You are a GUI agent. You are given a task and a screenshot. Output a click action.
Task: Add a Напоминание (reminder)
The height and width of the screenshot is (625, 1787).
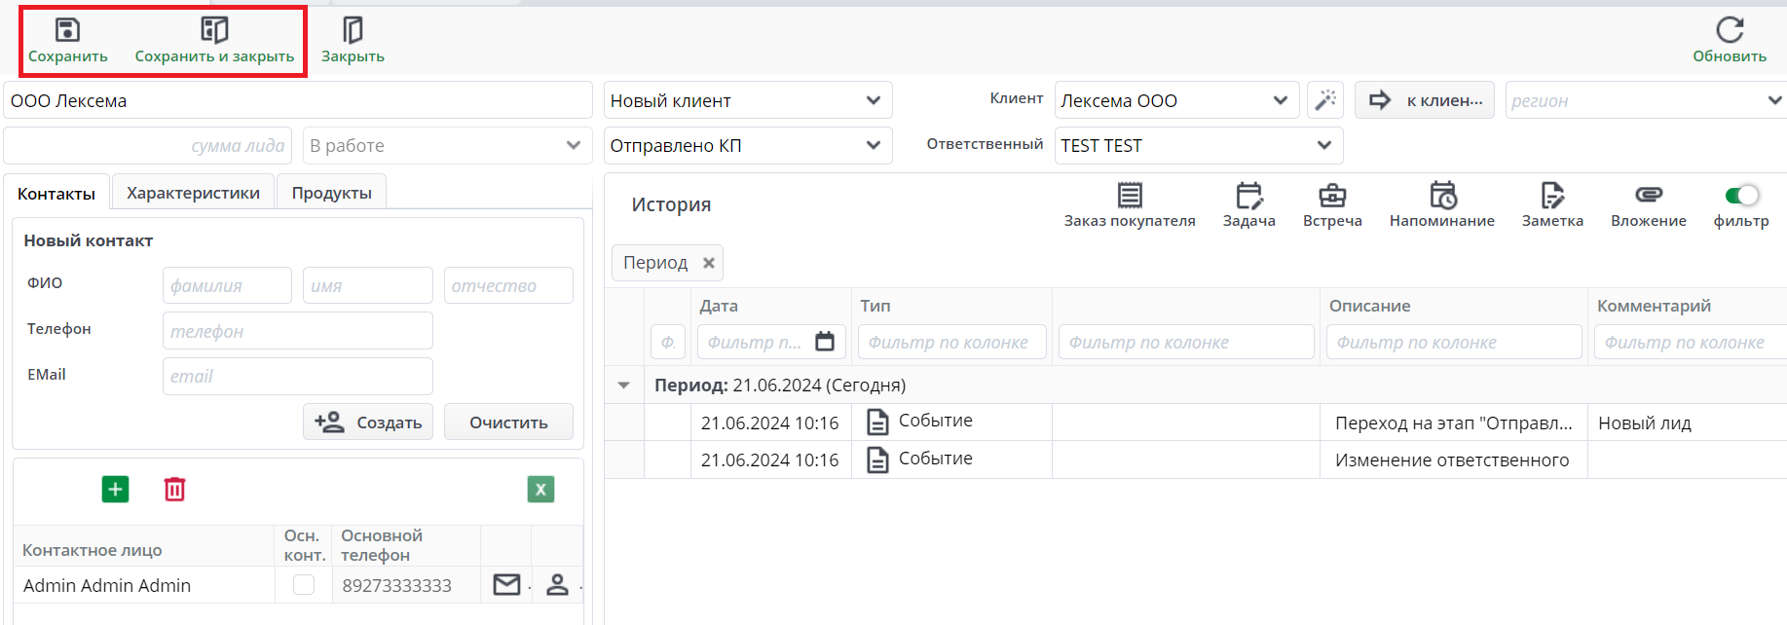(x=1441, y=197)
